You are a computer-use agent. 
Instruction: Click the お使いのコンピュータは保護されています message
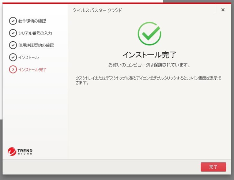[x=149, y=65]
